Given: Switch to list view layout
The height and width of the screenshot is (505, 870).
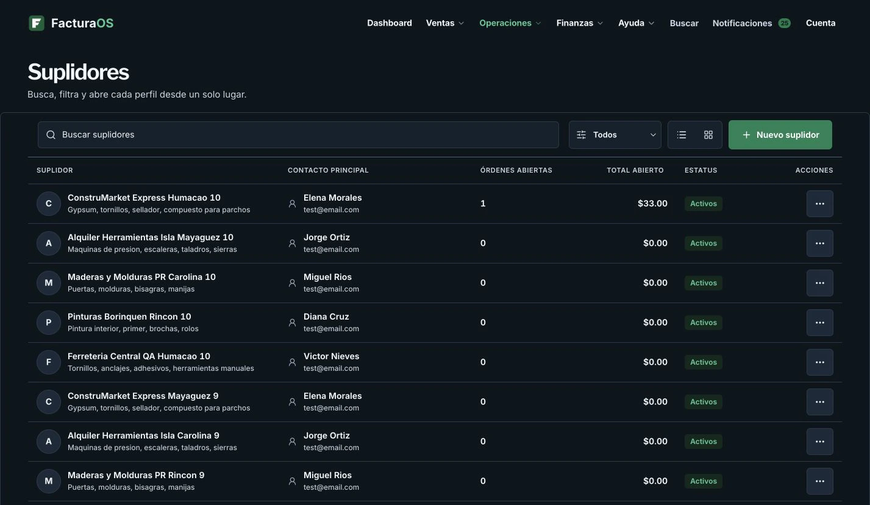Looking at the screenshot, I should tap(682, 135).
